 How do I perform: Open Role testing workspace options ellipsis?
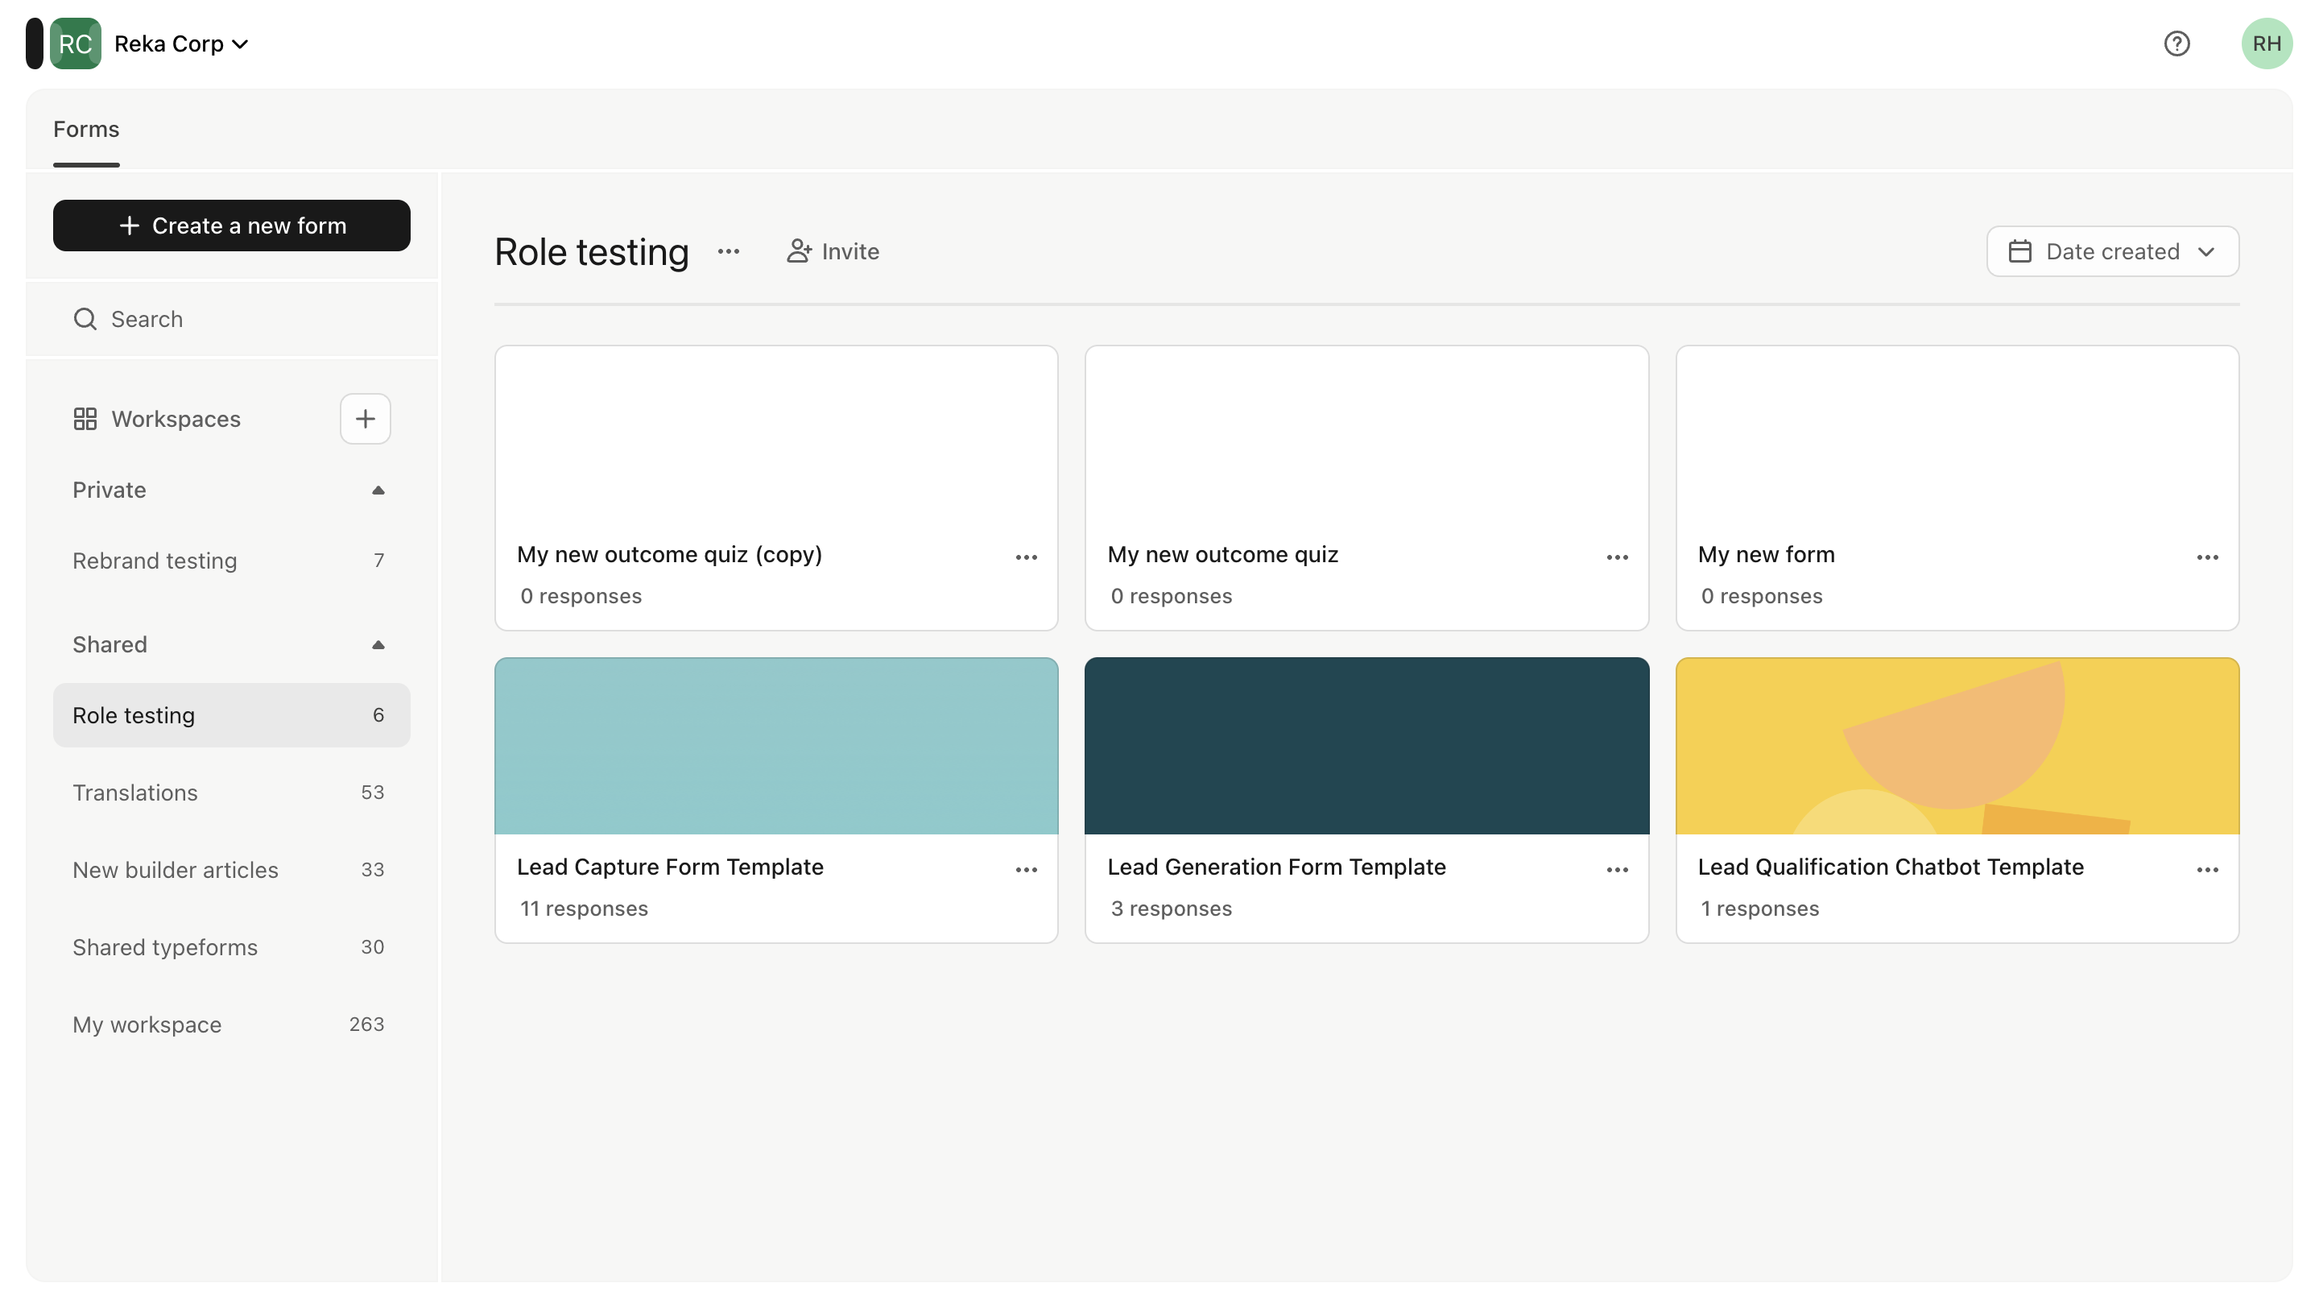pos(728,251)
